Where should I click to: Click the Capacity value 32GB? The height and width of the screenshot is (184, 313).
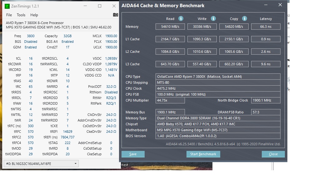click(x=67, y=36)
